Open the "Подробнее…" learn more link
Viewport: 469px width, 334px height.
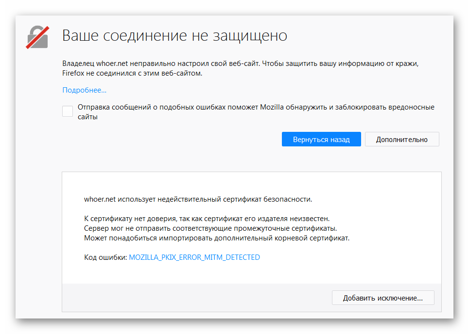(x=84, y=90)
